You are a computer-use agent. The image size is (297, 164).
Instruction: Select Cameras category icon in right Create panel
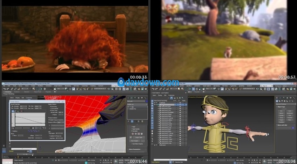(x=284, y=101)
